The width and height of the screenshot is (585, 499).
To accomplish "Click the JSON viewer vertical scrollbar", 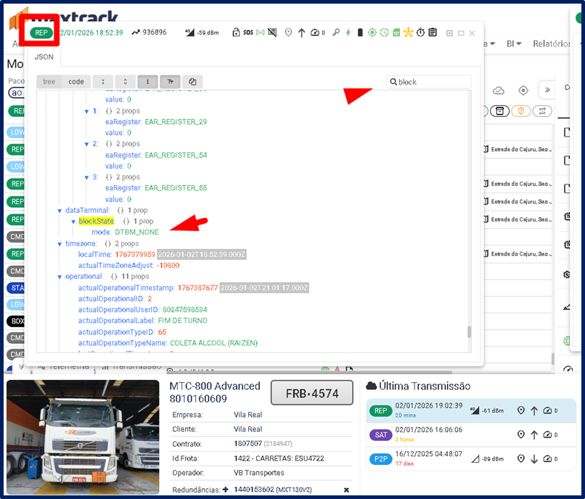I will click(x=469, y=332).
